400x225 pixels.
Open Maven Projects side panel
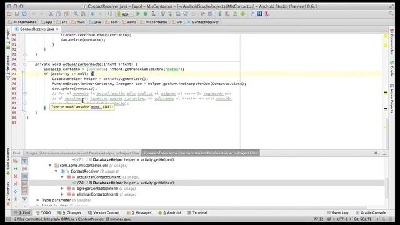pyautogui.click(x=392, y=98)
